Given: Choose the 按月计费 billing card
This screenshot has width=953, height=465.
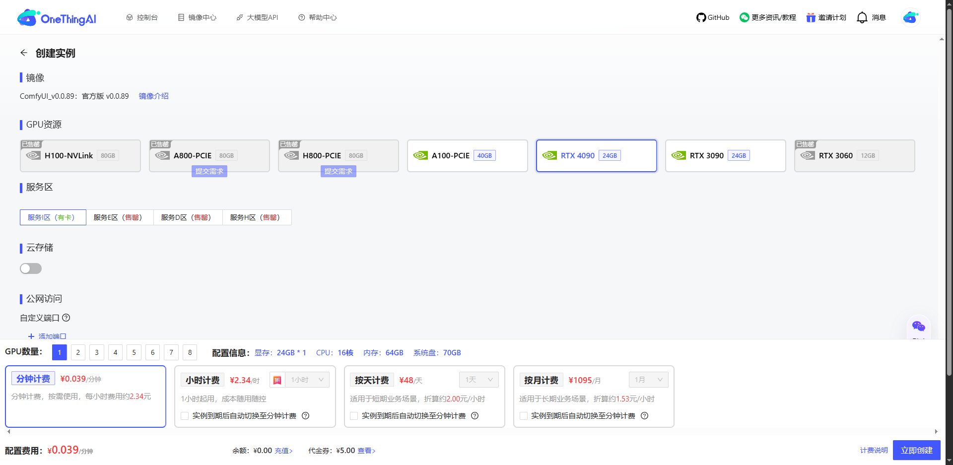Looking at the screenshot, I should click(594, 397).
